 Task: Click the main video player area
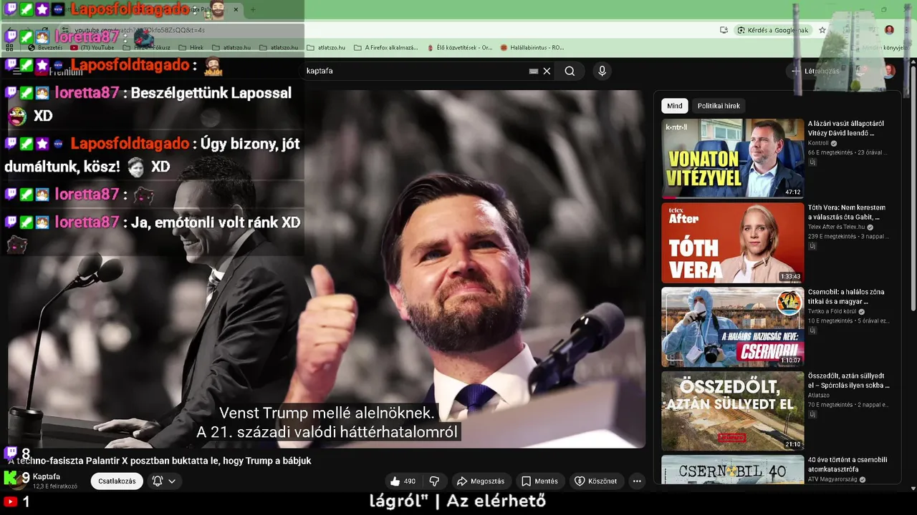click(327, 269)
